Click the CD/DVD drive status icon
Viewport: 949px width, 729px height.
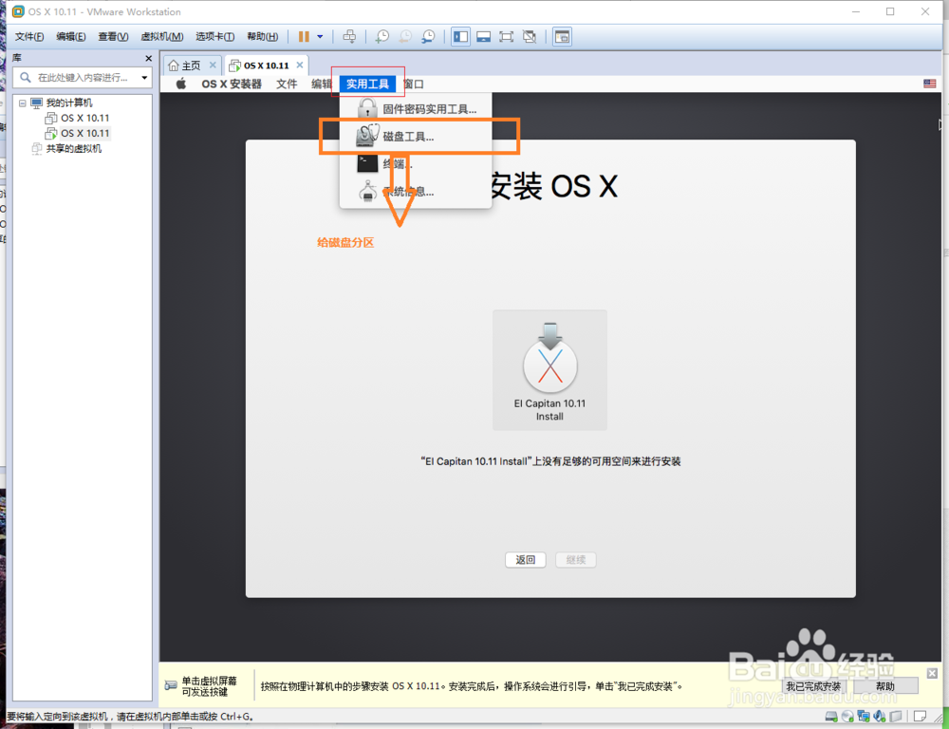[x=847, y=717]
